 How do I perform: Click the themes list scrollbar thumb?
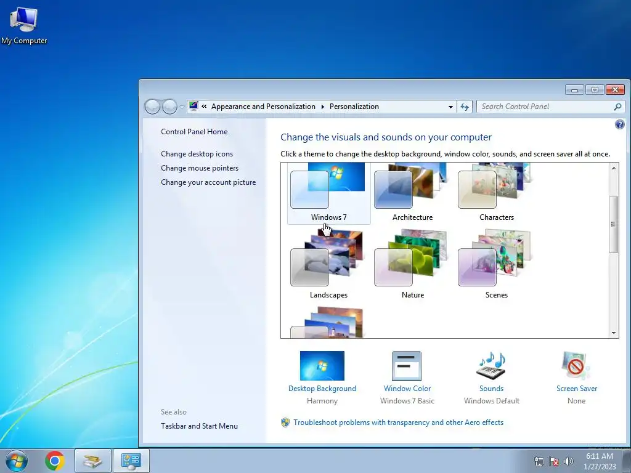613,224
